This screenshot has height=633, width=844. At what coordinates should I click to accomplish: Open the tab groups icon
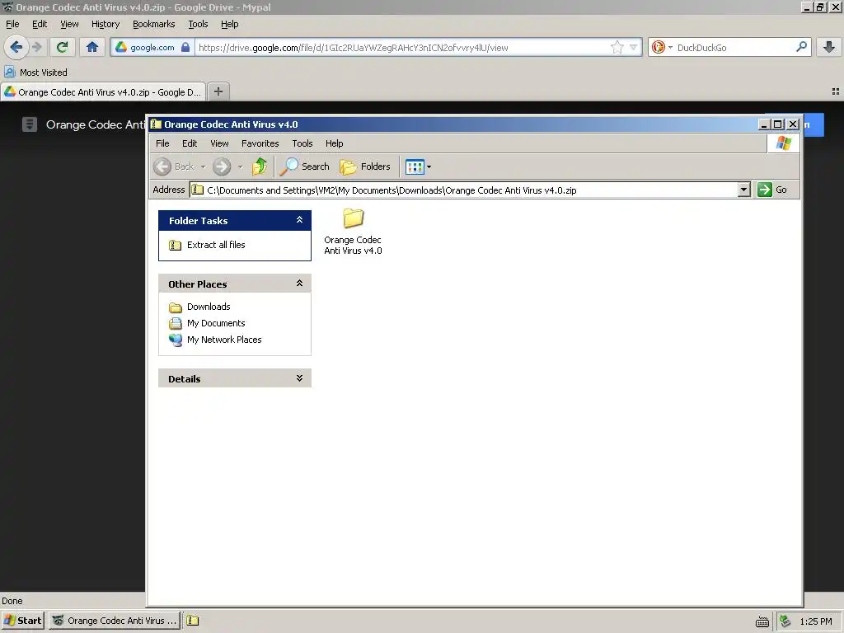click(x=836, y=91)
